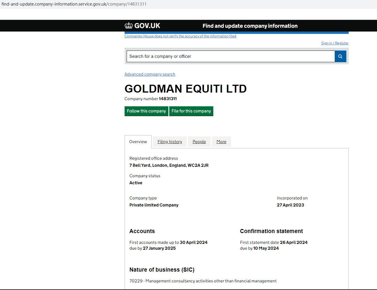
Task: Click the address 7 Bell Yard, London
Action: pos(169,165)
